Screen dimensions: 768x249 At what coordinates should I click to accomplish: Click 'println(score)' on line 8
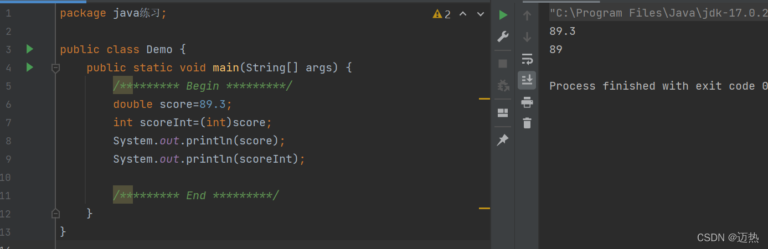tap(233, 141)
